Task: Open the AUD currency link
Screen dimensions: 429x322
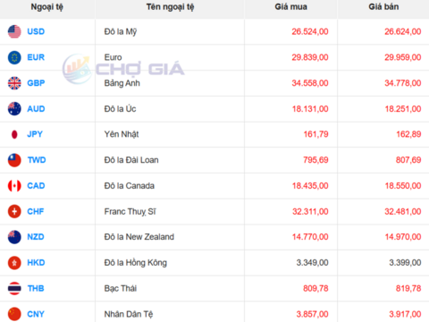Action: (36, 109)
